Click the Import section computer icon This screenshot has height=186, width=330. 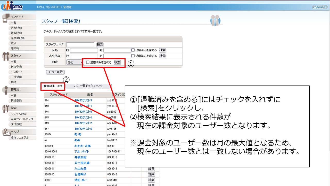tap(6, 18)
